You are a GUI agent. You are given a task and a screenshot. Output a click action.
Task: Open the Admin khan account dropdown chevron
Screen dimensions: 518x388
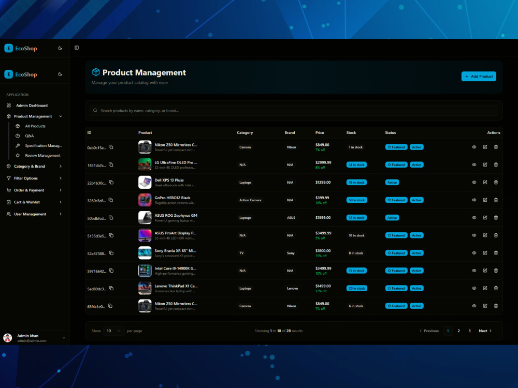[64, 338]
